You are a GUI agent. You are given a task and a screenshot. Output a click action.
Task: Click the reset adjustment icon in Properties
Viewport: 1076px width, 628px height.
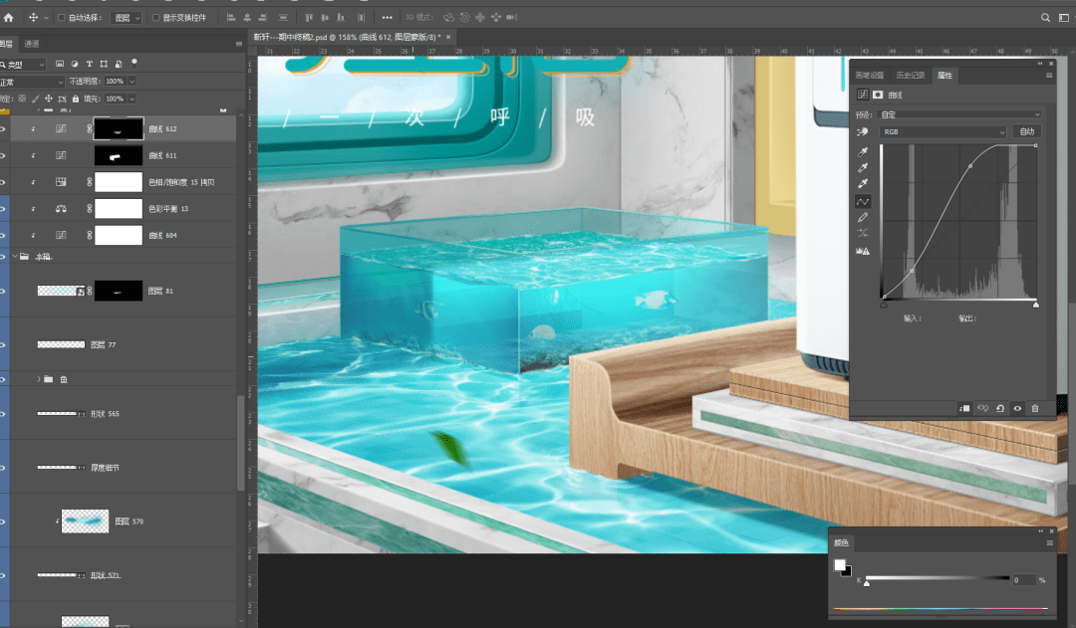point(1000,408)
